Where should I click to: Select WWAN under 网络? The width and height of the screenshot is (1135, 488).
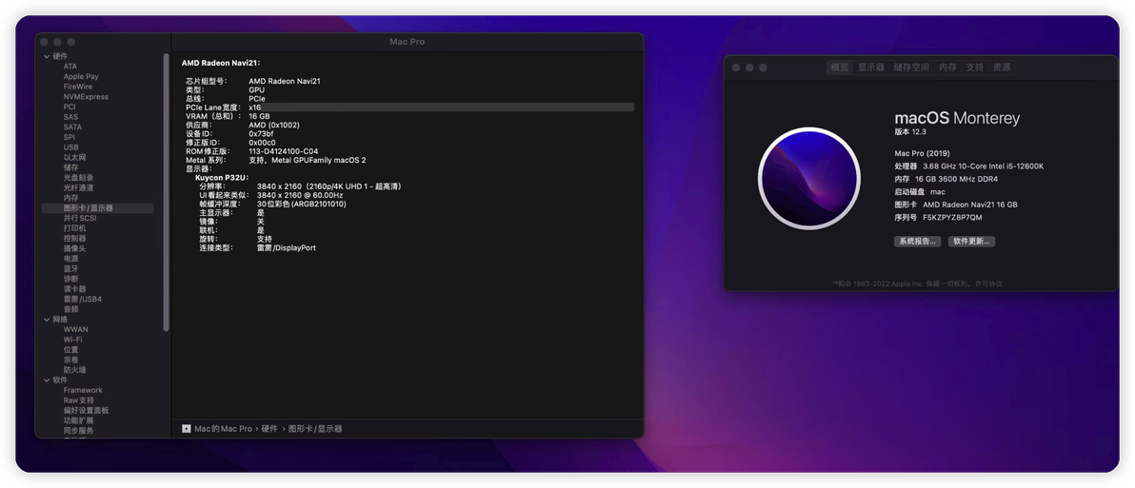(x=76, y=330)
